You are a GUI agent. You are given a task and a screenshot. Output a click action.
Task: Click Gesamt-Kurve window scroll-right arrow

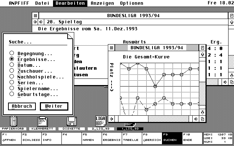[196, 119]
